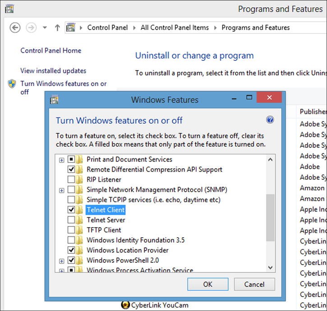The image size is (327, 311).
Task: Click the Back navigation arrow
Action: point(15,27)
